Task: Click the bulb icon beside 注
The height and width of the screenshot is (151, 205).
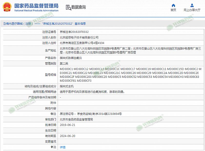Action: tap(52, 147)
